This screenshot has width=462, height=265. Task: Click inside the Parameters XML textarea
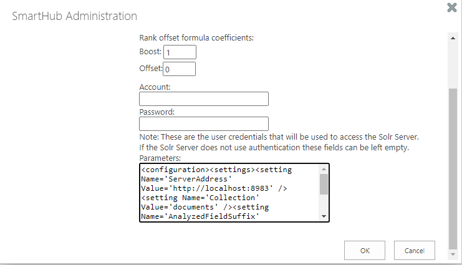pyautogui.click(x=229, y=192)
